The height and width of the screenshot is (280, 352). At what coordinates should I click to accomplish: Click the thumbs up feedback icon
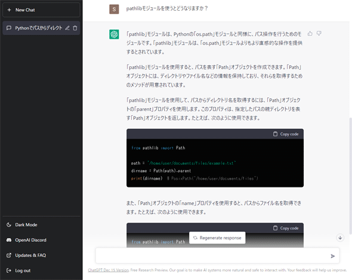tap(310, 33)
